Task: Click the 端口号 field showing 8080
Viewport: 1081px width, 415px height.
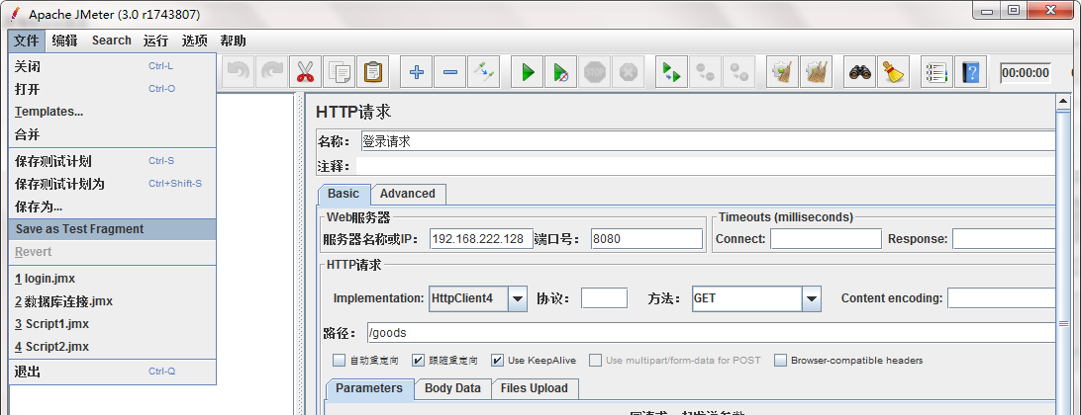Action: click(x=646, y=239)
